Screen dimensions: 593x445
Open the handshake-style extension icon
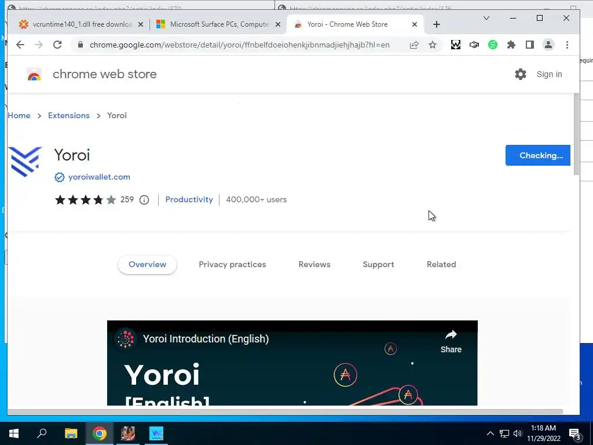tap(474, 45)
